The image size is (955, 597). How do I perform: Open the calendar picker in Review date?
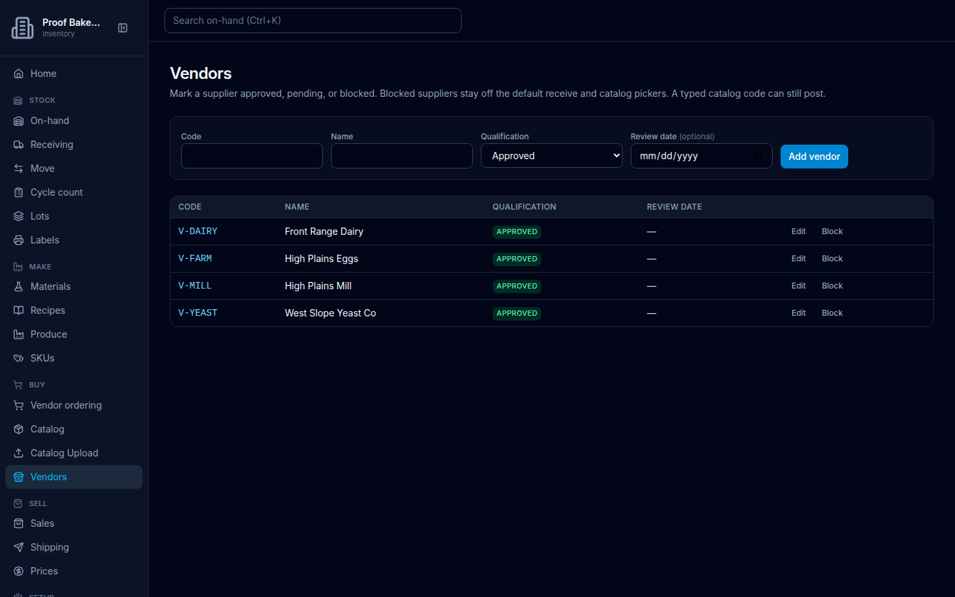click(x=758, y=156)
